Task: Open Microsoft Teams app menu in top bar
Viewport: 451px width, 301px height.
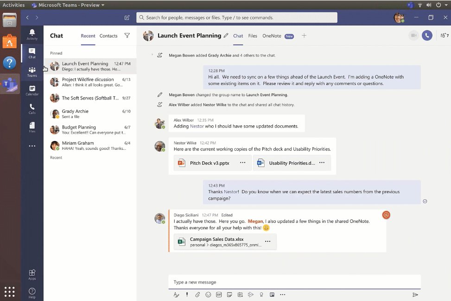Action: click(68, 5)
